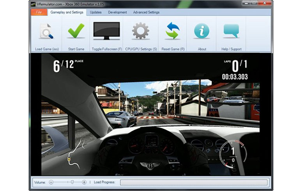Open Help / Support speech bubble icon

tap(231, 31)
